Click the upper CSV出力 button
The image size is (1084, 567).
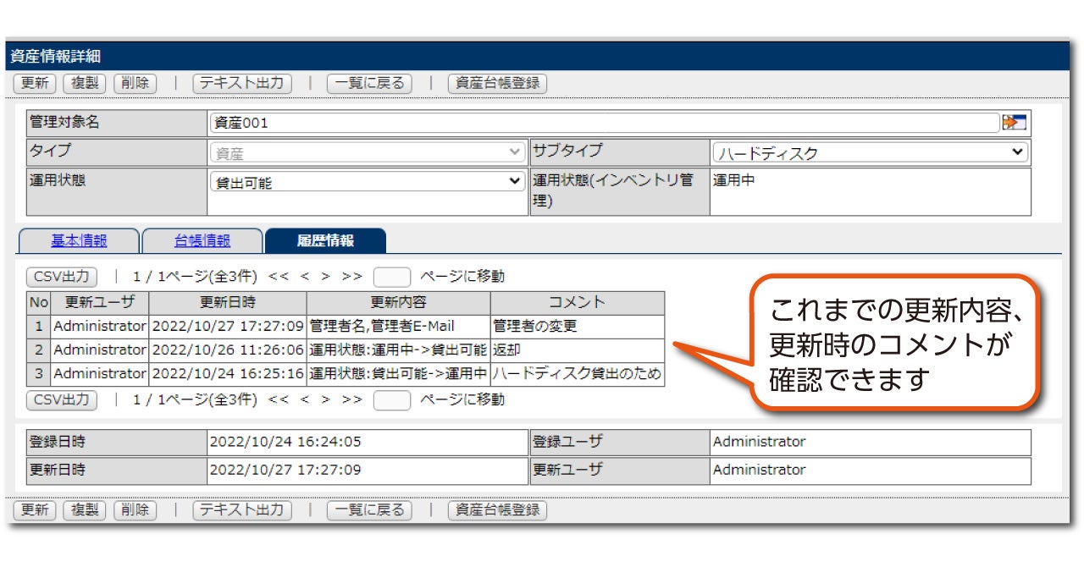point(62,277)
